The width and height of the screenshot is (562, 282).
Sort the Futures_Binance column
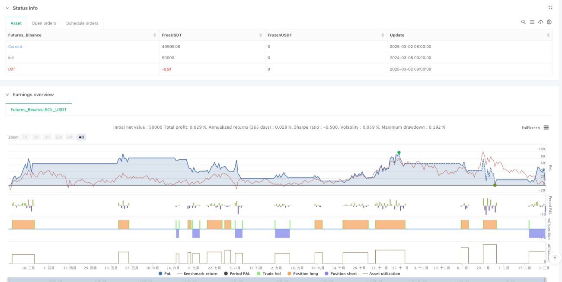click(x=155, y=35)
